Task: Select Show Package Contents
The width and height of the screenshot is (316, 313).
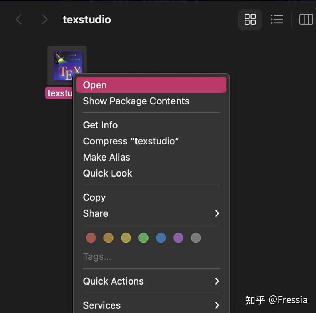Action: click(136, 101)
